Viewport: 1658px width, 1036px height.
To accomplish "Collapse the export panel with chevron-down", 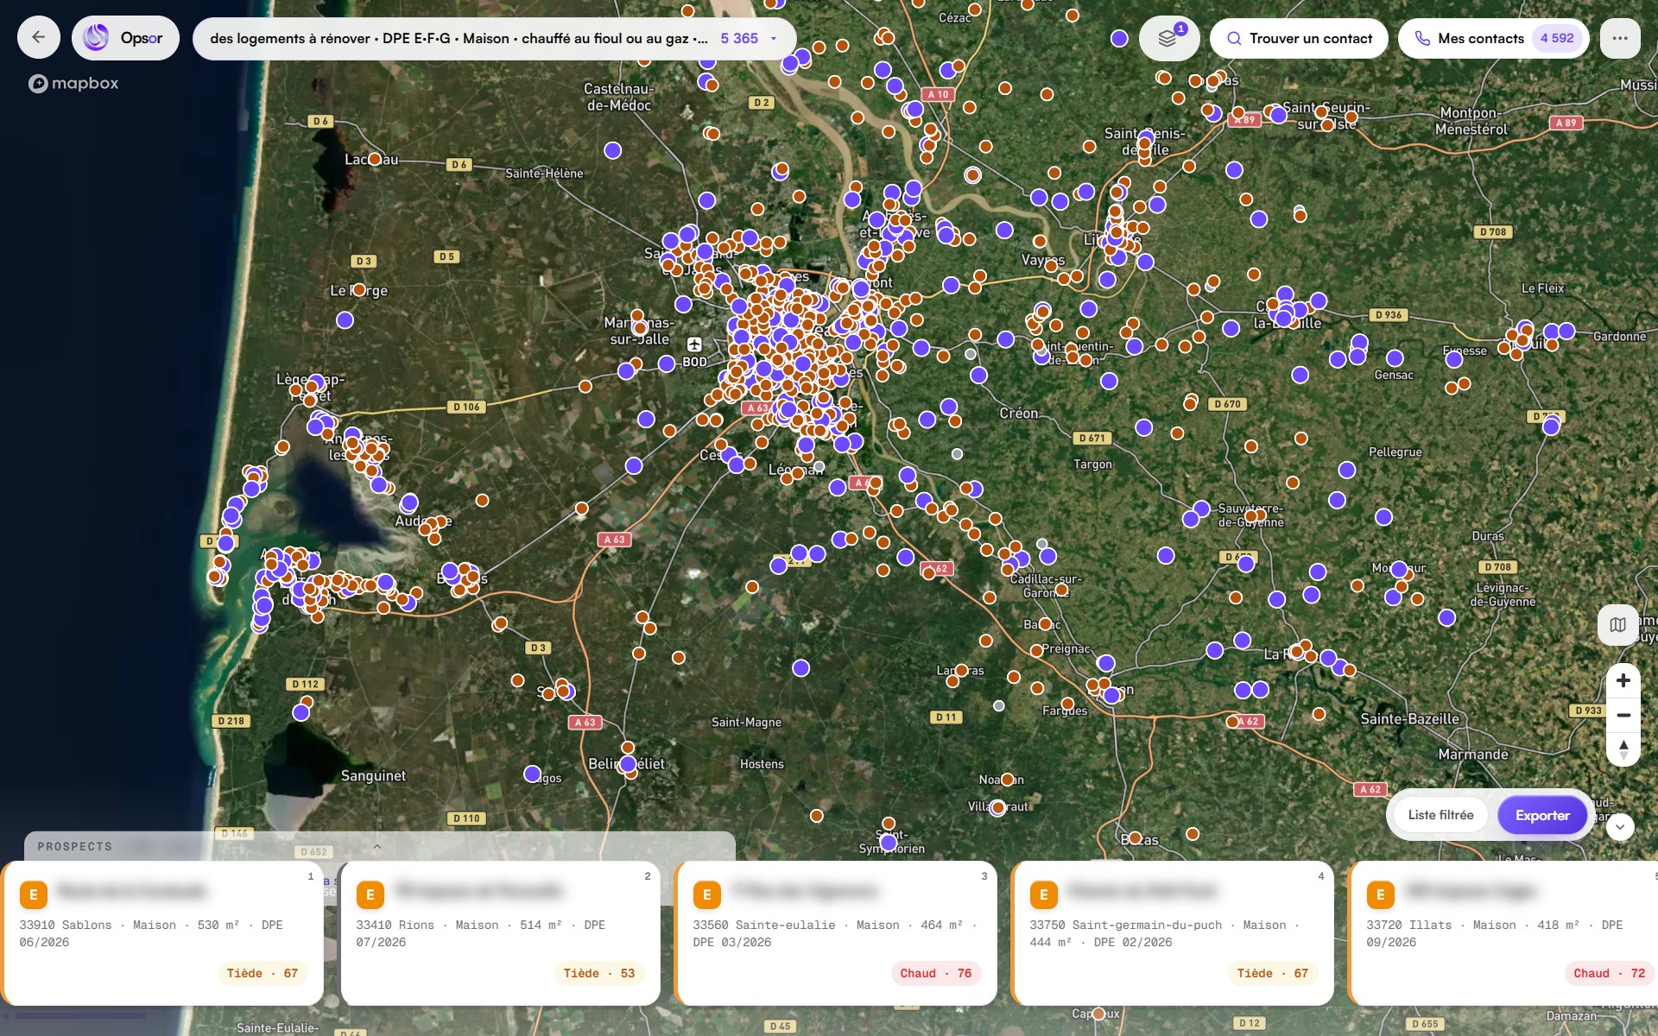I will click(1620, 826).
